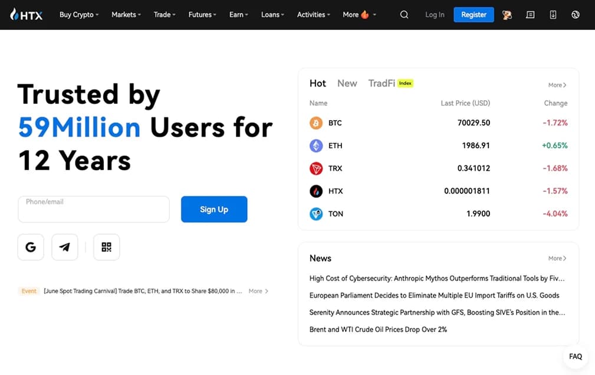Open the Anthropic Mythos cybersecurity news
This screenshot has width=595, height=375.
437,278
